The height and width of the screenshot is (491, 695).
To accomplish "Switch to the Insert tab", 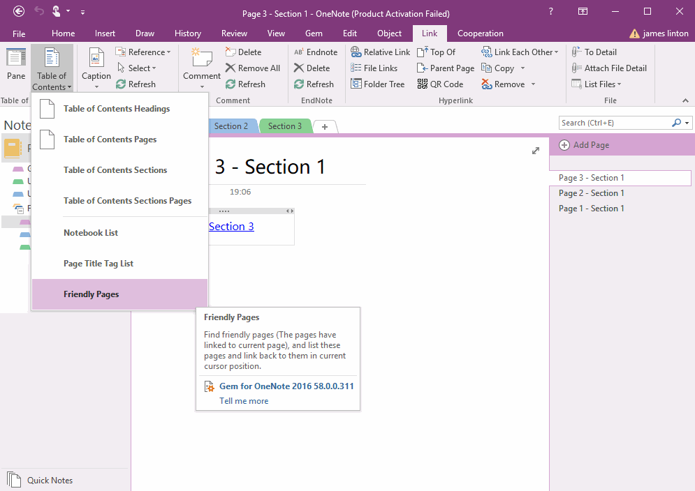I will click(x=105, y=33).
